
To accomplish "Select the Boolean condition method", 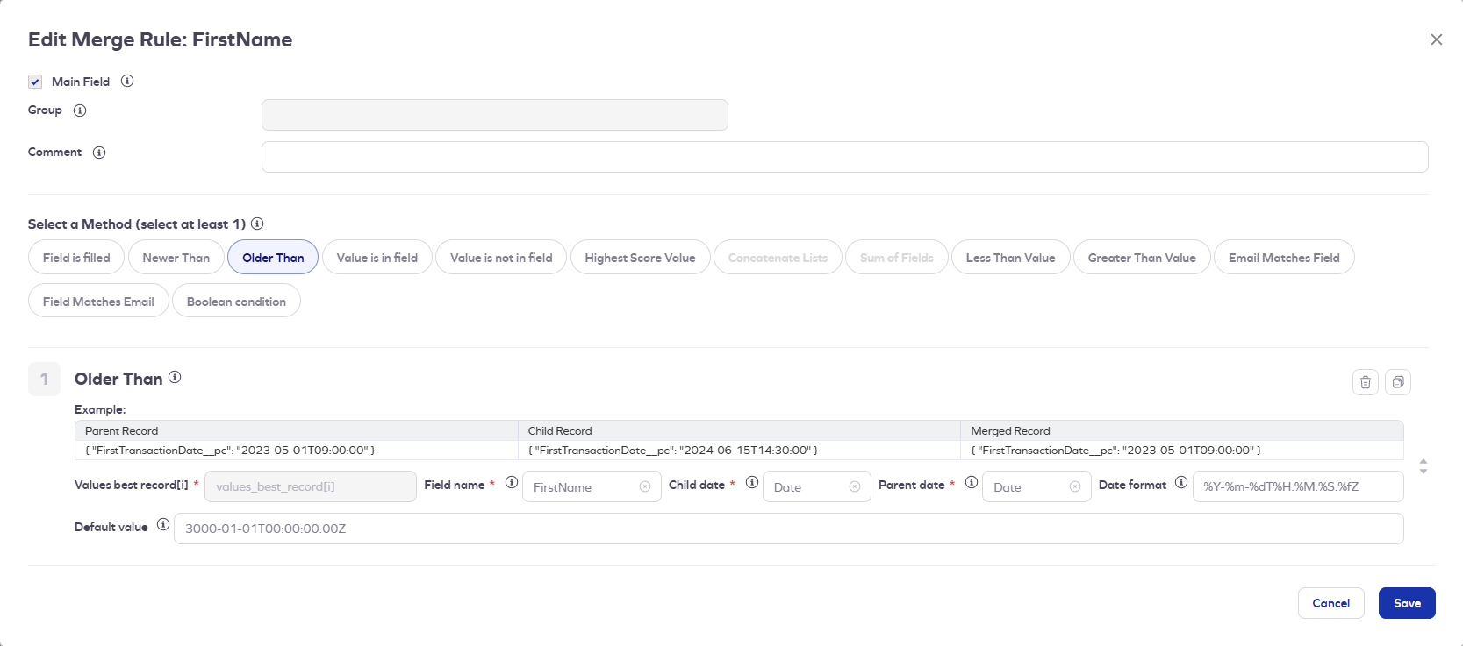I will [x=236, y=302].
